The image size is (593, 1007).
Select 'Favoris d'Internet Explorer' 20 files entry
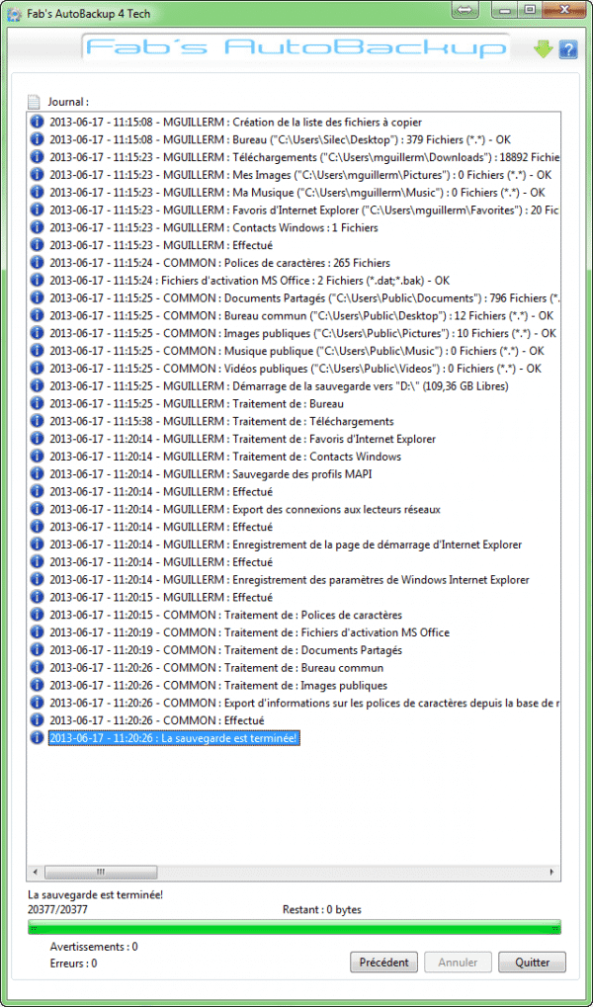[x=304, y=210]
